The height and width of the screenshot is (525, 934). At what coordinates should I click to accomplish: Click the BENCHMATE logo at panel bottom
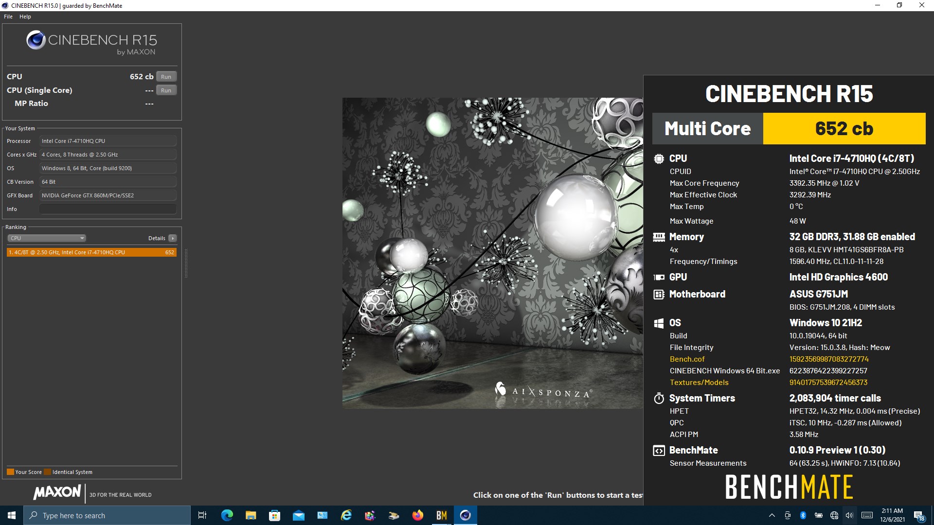pyautogui.click(x=789, y=487)
